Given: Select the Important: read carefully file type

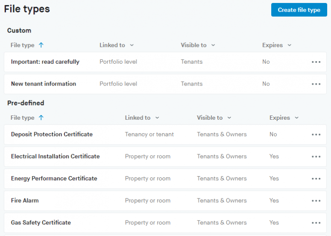Looking at the screenshot, I should click(x=45, y=62).
